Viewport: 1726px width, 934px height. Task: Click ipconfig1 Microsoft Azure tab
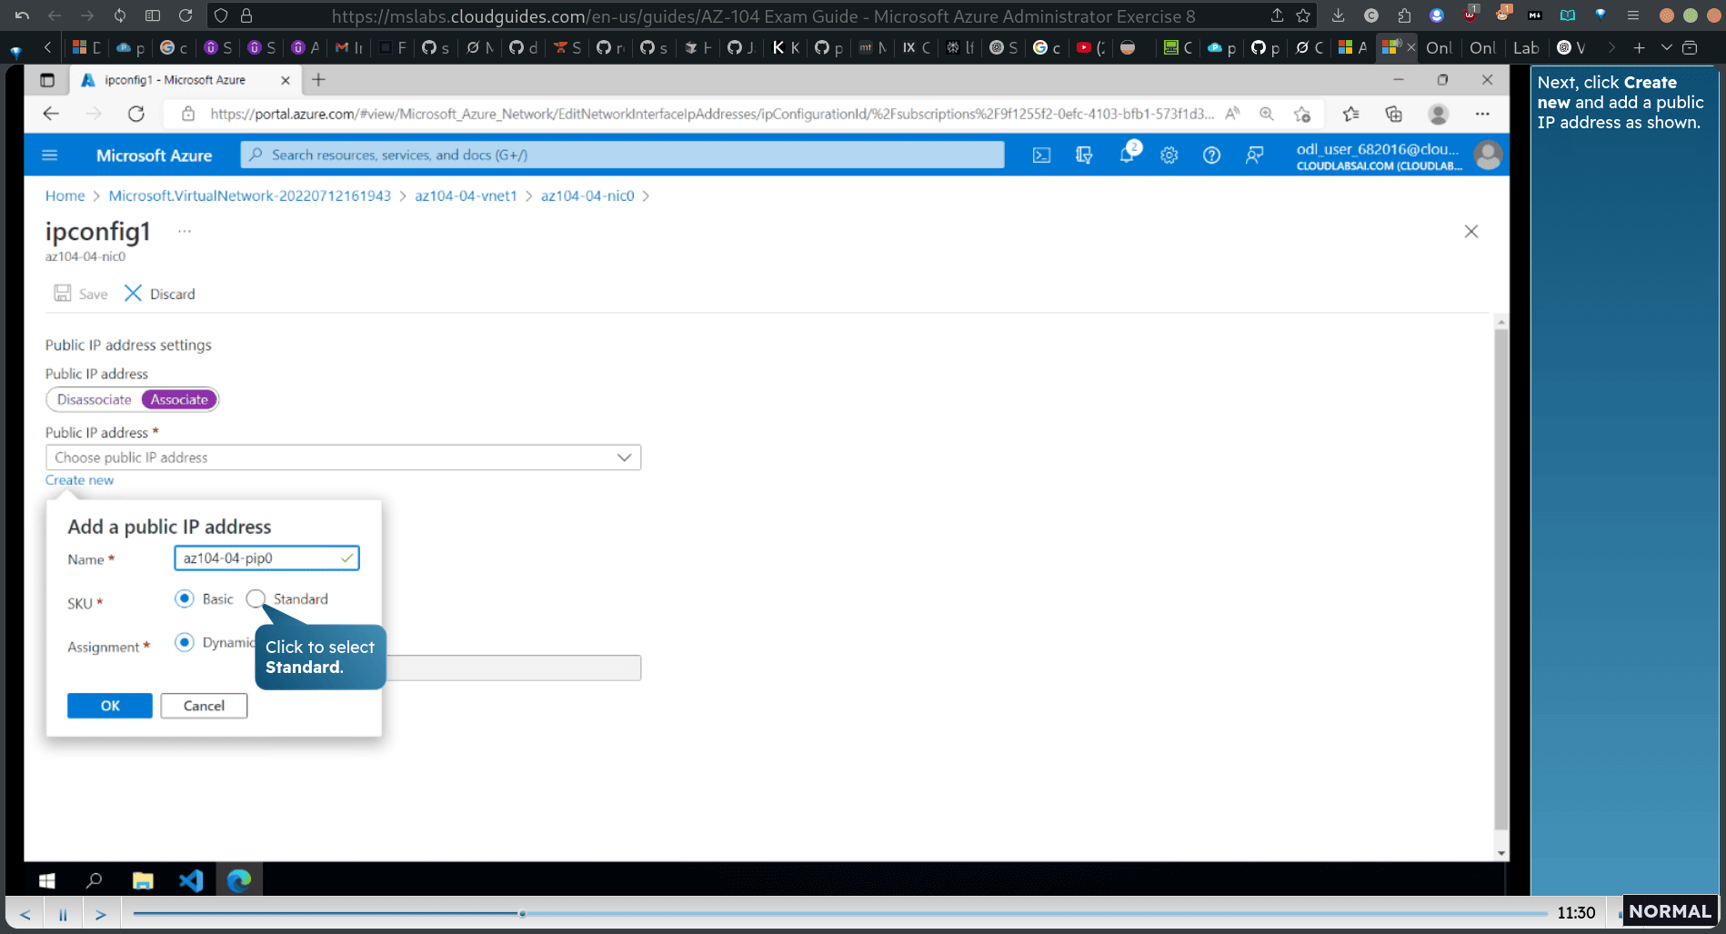point(185,80)
